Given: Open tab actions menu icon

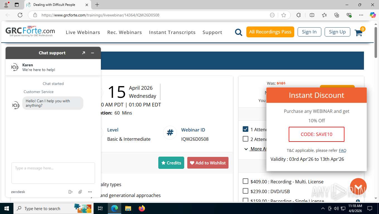Looking at the screenshot, I should click(17, 5).
